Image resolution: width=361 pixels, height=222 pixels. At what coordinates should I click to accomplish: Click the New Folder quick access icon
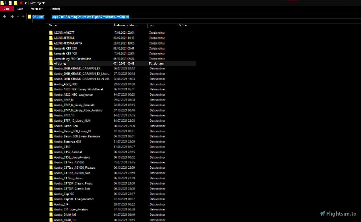click(16, 3)
